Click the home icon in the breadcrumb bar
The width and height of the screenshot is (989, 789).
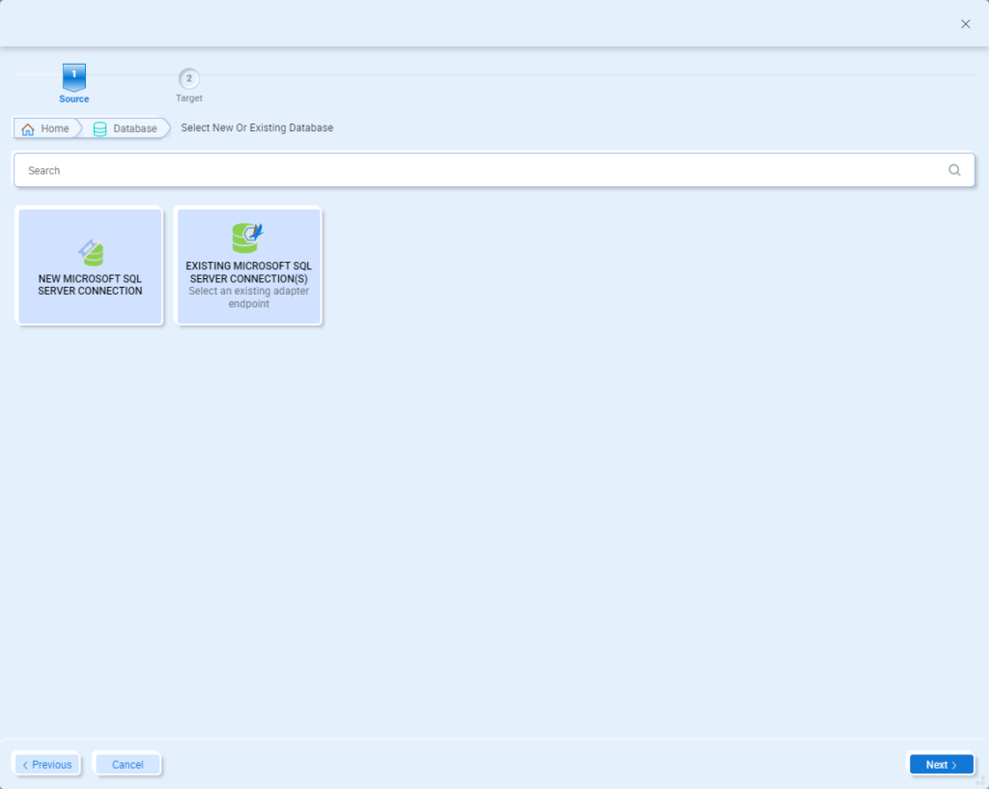click(x=30, y=127)
